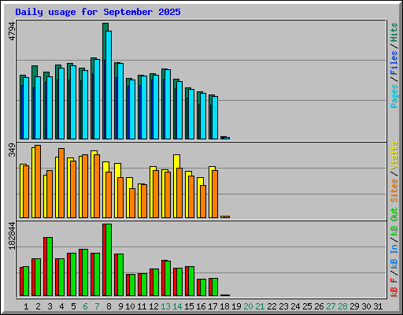Click day 6 green kB bar

click(85, 272)
